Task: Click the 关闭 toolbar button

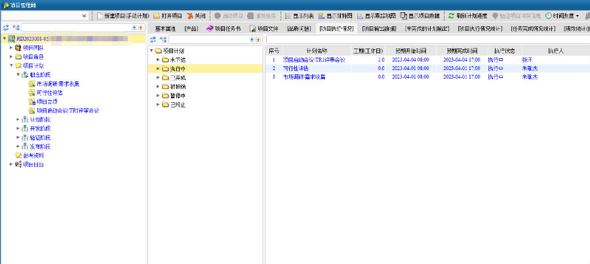Action: coord(197,16)
